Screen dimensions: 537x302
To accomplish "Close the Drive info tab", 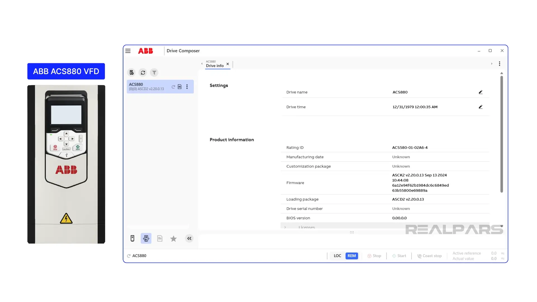I will point(227,64).
